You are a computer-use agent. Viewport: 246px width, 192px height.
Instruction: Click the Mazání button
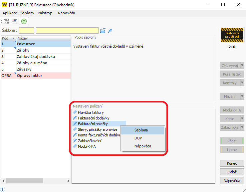coord(230,96)
